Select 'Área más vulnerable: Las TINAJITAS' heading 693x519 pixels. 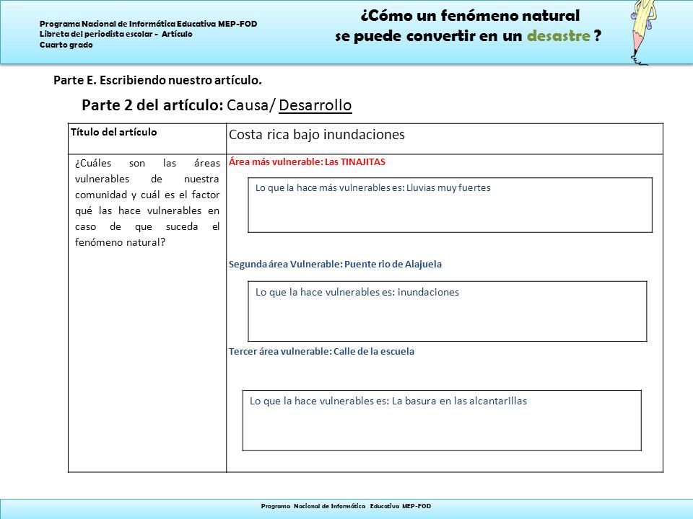click(307, 162)
